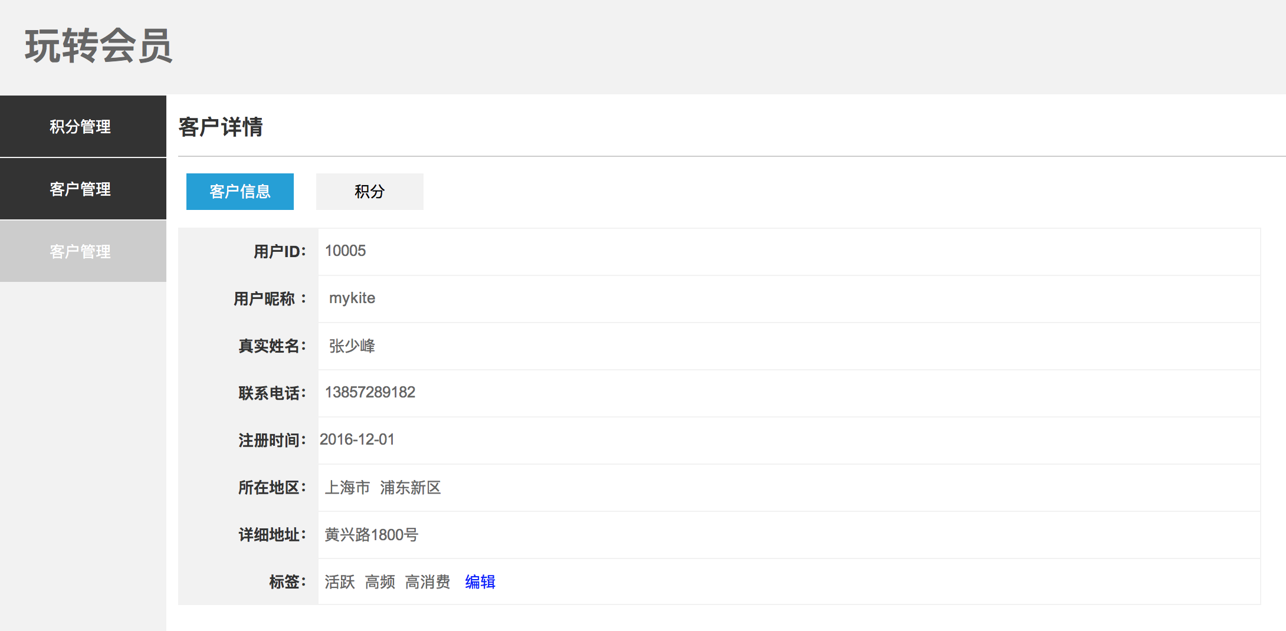This screenshot has width=1286, height=631.
Task: Click the 注册时间: label
Action: (273, 441)
